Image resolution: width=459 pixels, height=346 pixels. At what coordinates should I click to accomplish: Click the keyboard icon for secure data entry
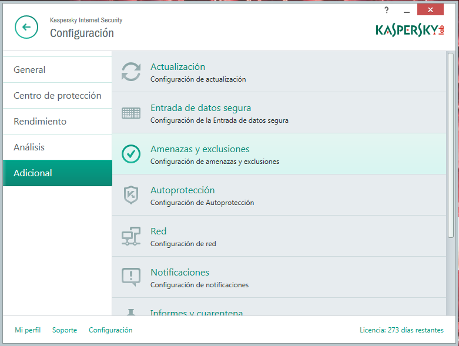click(x=131, y=113)
